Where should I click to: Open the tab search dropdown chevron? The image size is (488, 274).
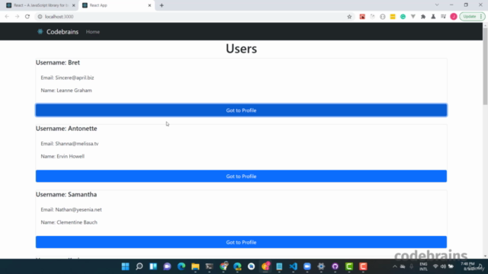[437, 5]
